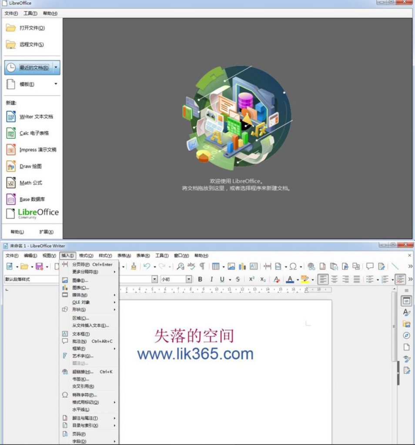Toggle Center alignment paragraph button
This screenshot has height=445, width=415.
335,279
